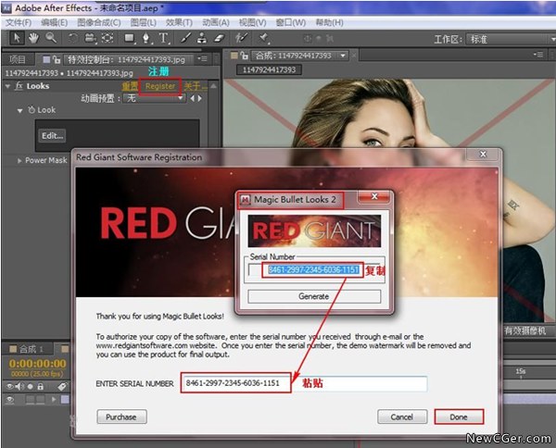
Task: Toggle the layer's solo switch box
Action: (31, 400)
